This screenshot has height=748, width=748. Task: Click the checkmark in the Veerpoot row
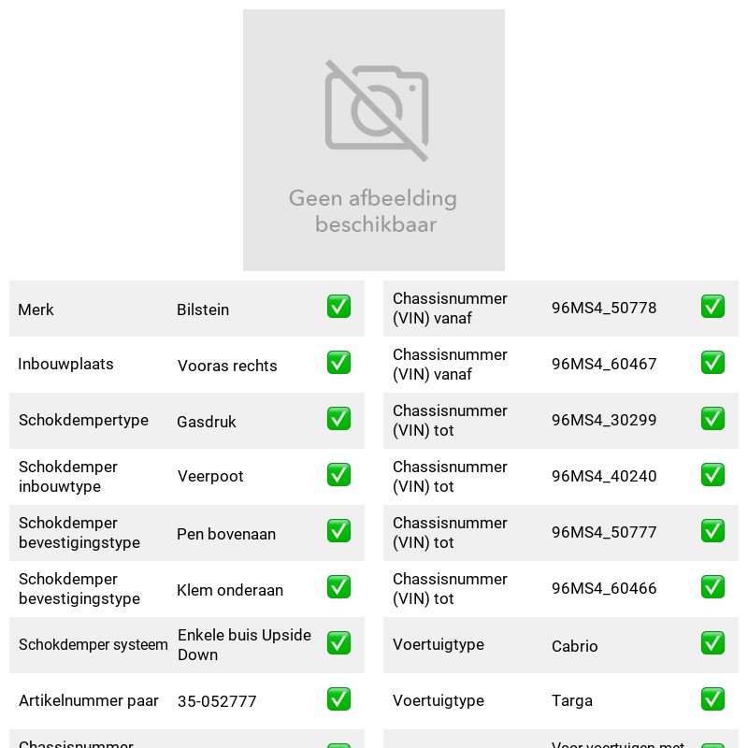(338, 475)
